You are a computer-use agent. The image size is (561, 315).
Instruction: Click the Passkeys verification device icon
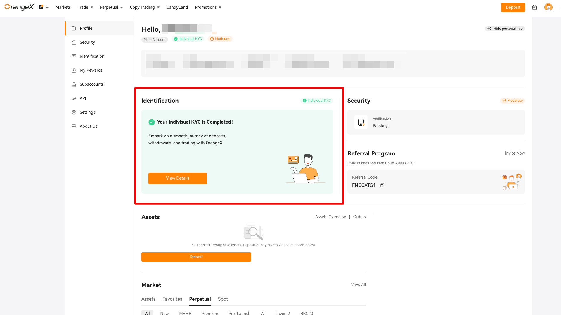click(x=361, y=122)
